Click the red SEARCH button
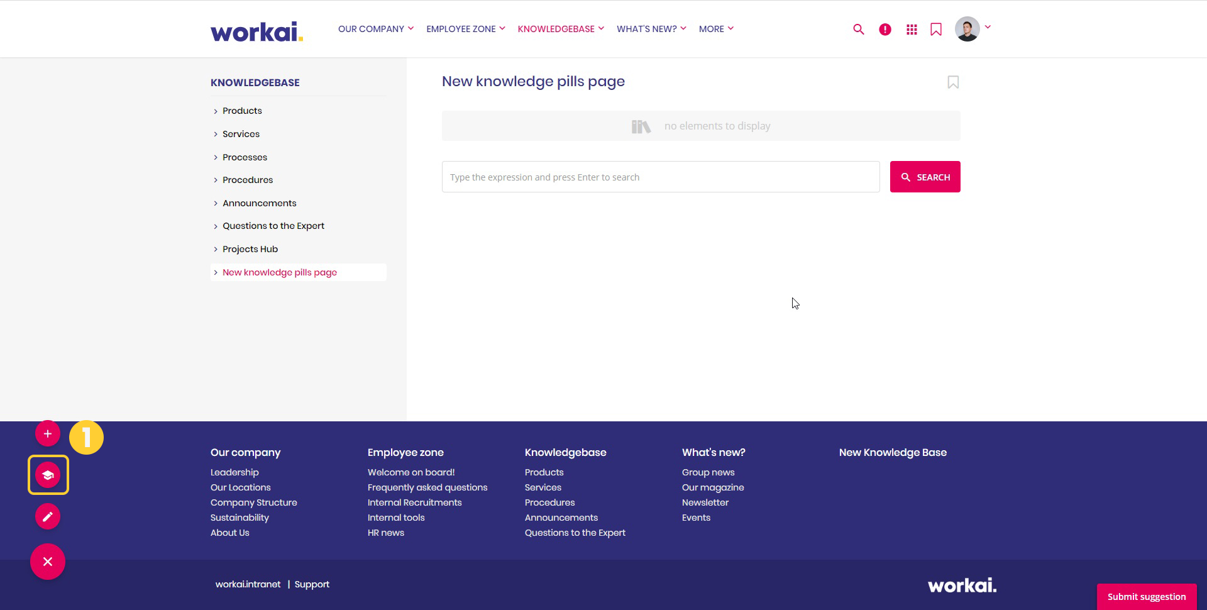Screen dimensions: 1207x610 tap(925, 177)
